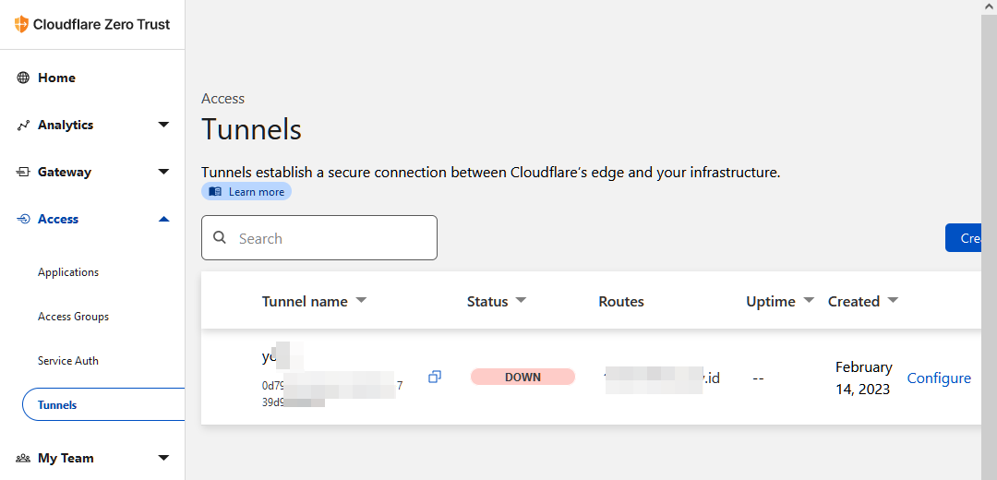Expand the Gateway menu arrow
Viewport: 997px width, 480px height.
coord(163,173)
